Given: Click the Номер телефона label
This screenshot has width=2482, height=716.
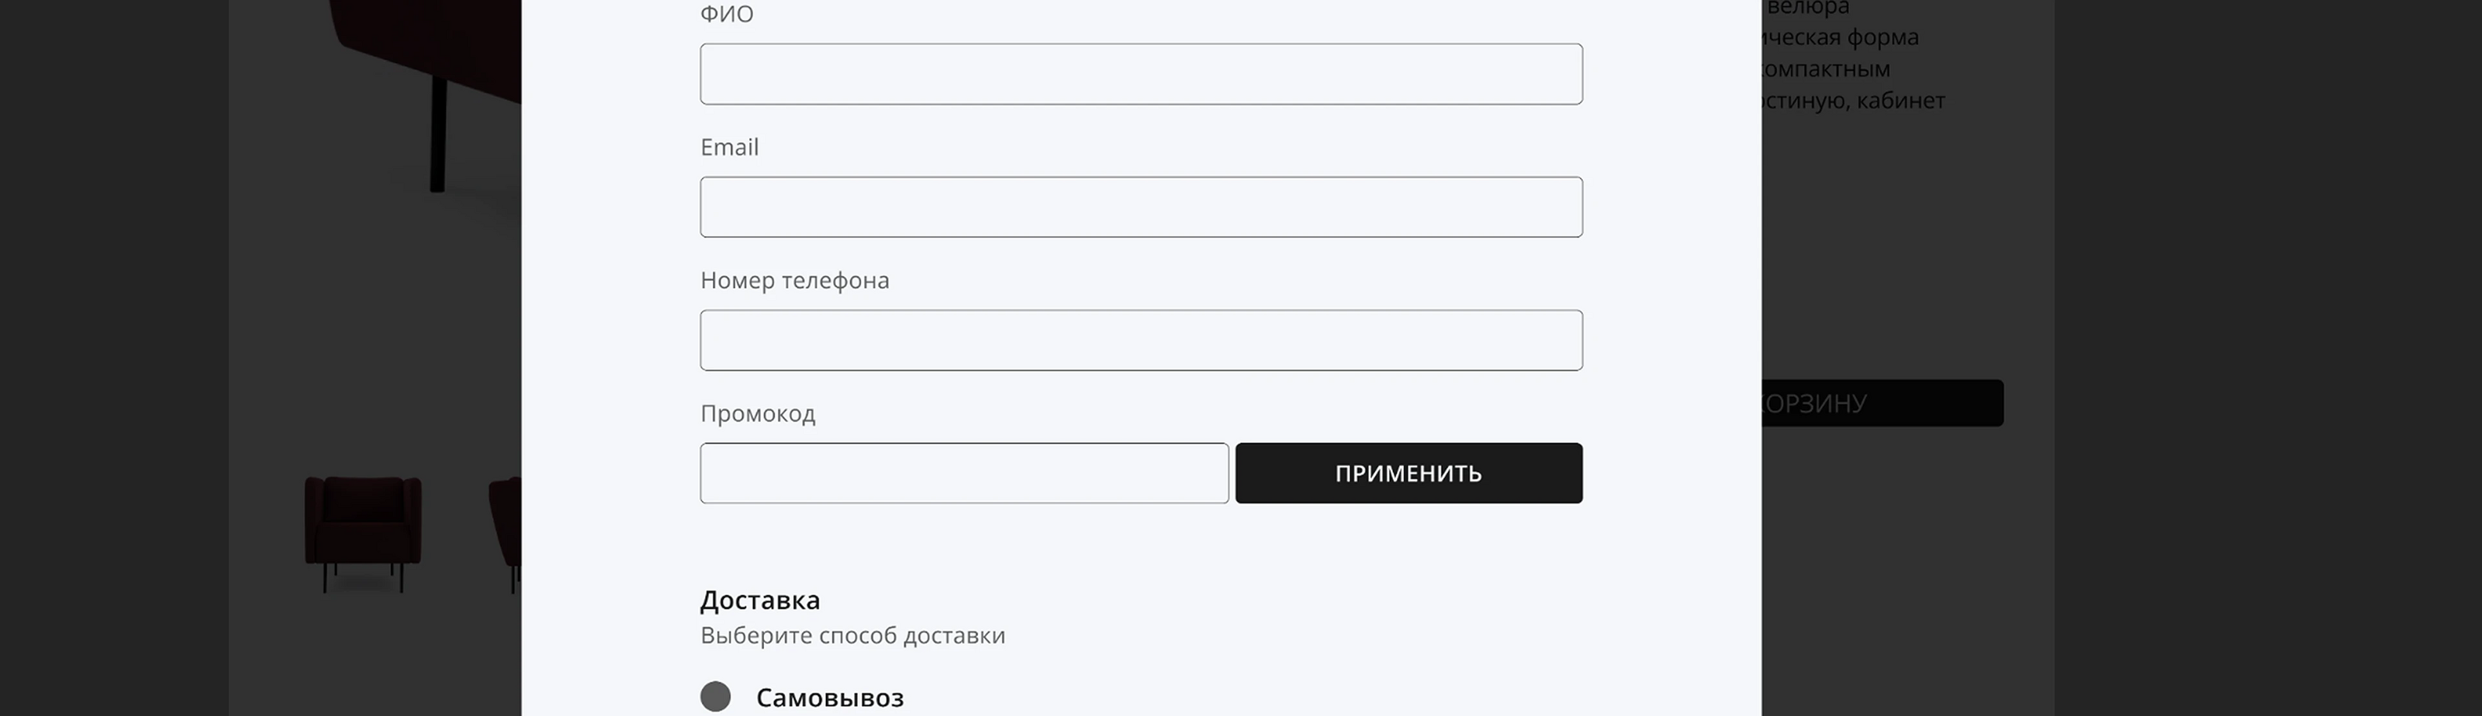Looking at the screenshot, I should tap(795, 280).
